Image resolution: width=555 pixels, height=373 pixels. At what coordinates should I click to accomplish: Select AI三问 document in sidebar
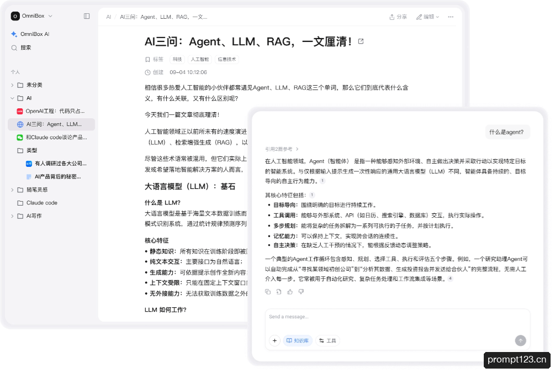(51, 124)
